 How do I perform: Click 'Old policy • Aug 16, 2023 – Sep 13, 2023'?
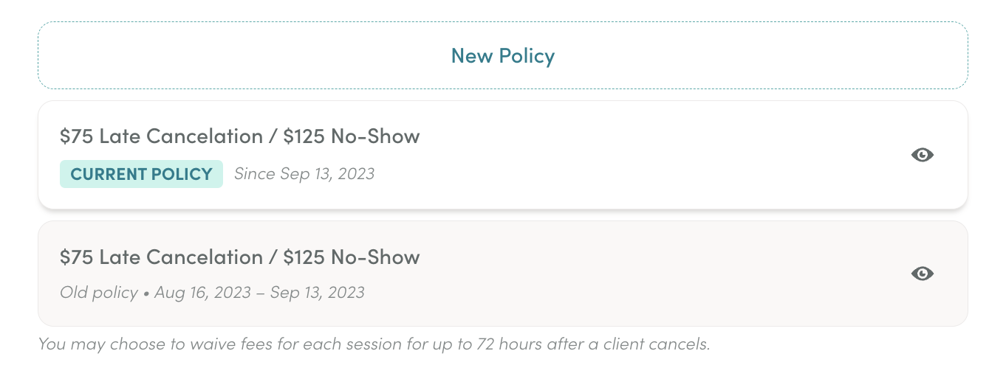click(x=212, y=292)
